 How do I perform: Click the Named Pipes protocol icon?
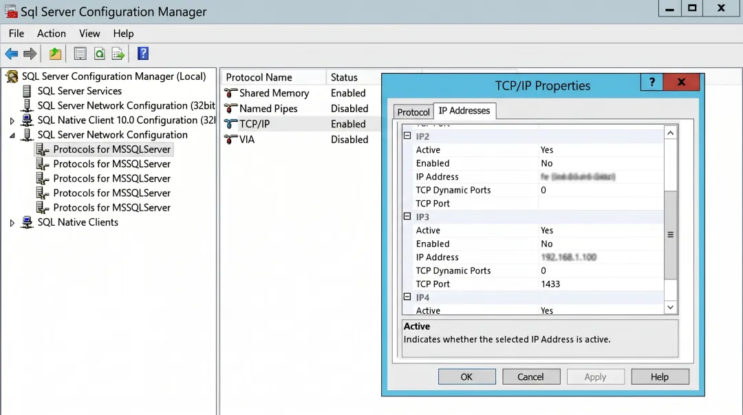(230, 109)
